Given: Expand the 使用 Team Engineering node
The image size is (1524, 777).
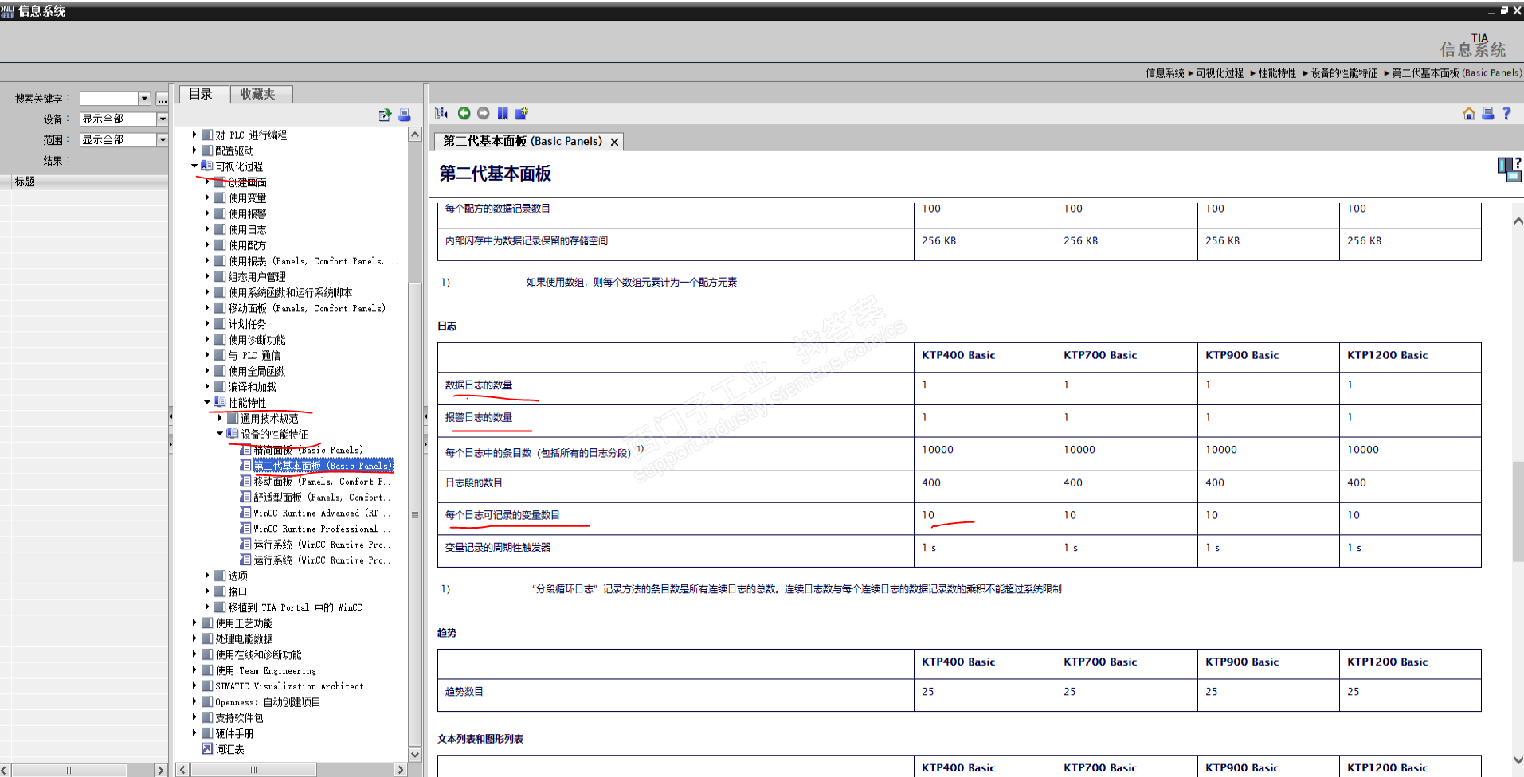Looking at the screenshot, I should (194, 670).
